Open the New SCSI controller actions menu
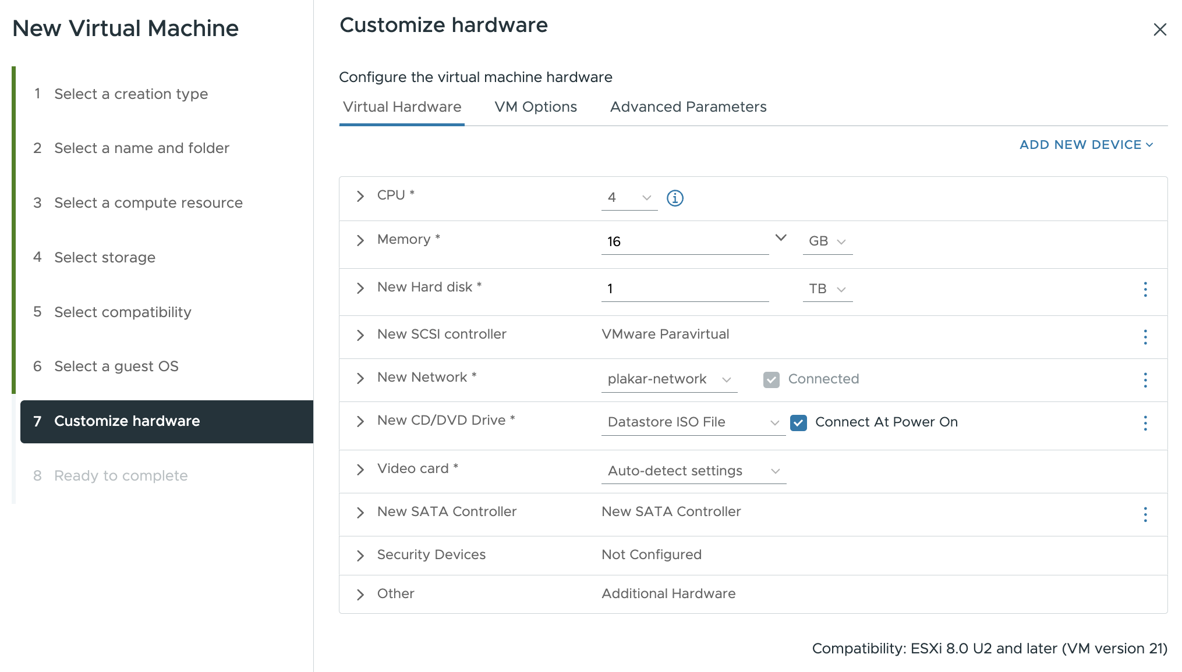Screen dimensions: 1182x672 pyautogui.click(x=1145, y=337)
